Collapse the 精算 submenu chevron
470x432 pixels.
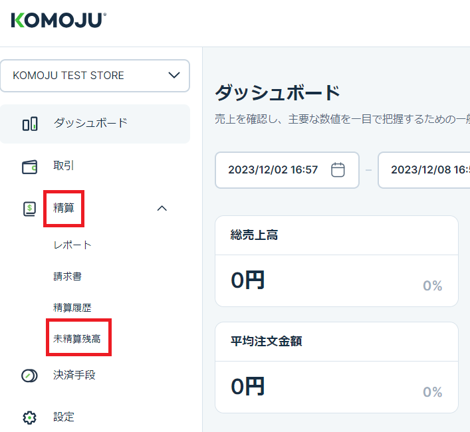pos(162,209)
